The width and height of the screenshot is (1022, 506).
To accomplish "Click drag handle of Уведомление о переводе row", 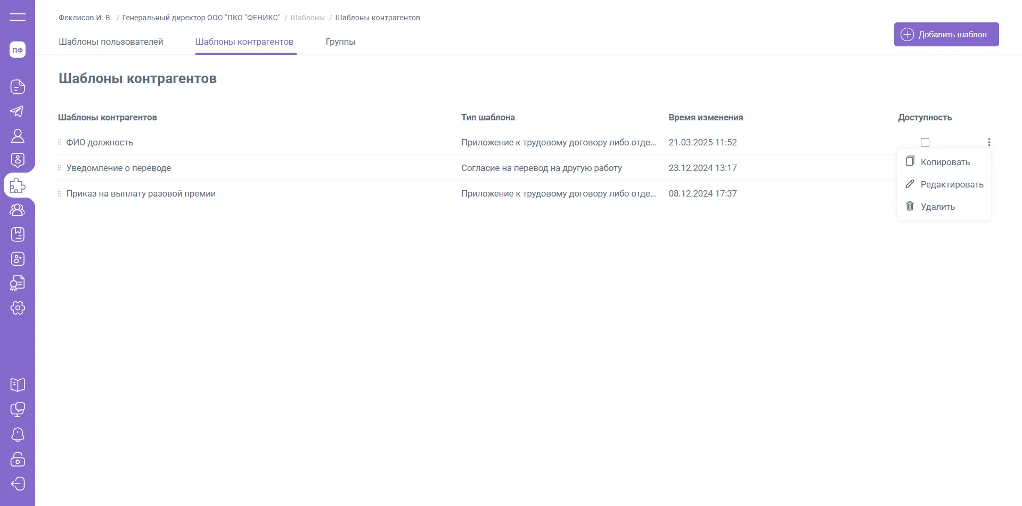I will tap(60, 168).
